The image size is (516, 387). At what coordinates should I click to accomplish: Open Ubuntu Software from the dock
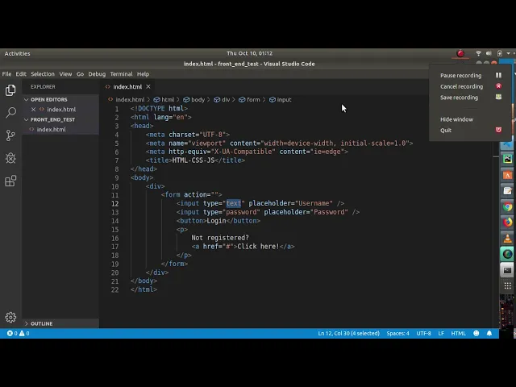coord(507,175)
